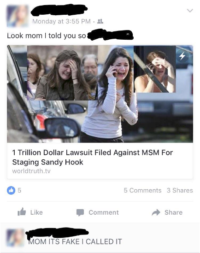Tap the Comment speech bubble icon

click(x=80, y=212)
